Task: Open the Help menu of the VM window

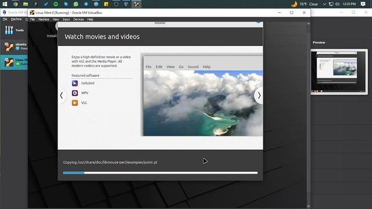Action: click(90, 19)
